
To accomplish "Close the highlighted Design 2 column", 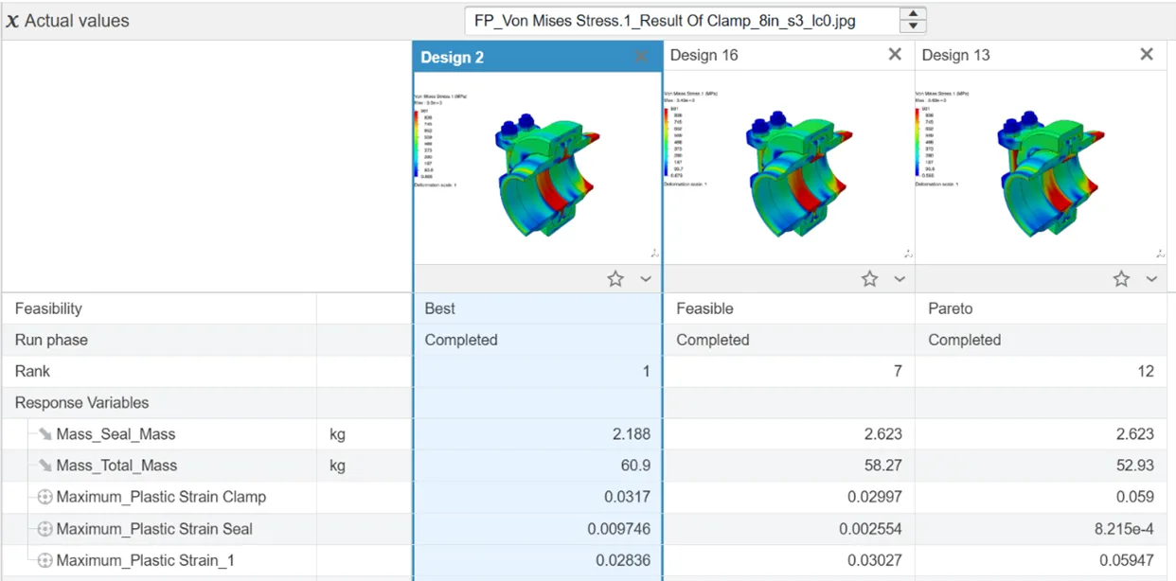I will point(642,57).
